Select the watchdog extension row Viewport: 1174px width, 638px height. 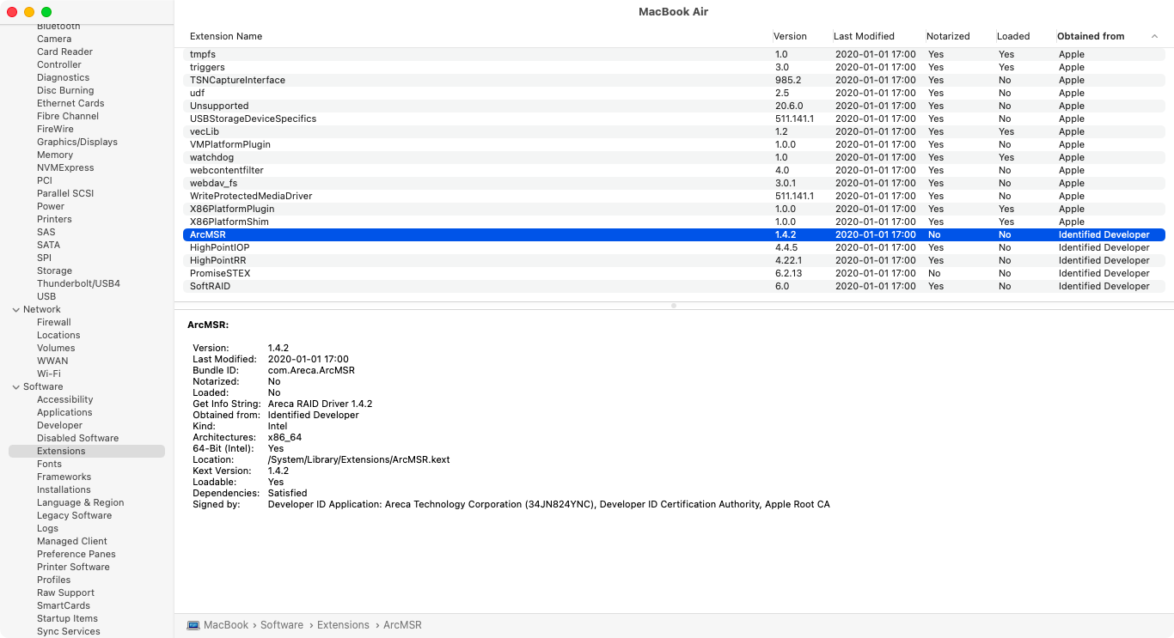click(674, 157)
